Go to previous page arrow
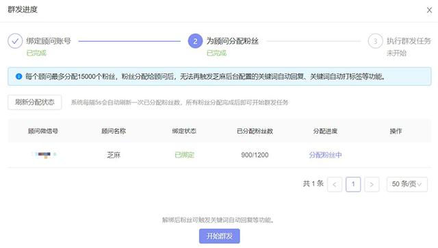The height and width of the screenshot is (248, 438). 335,184
